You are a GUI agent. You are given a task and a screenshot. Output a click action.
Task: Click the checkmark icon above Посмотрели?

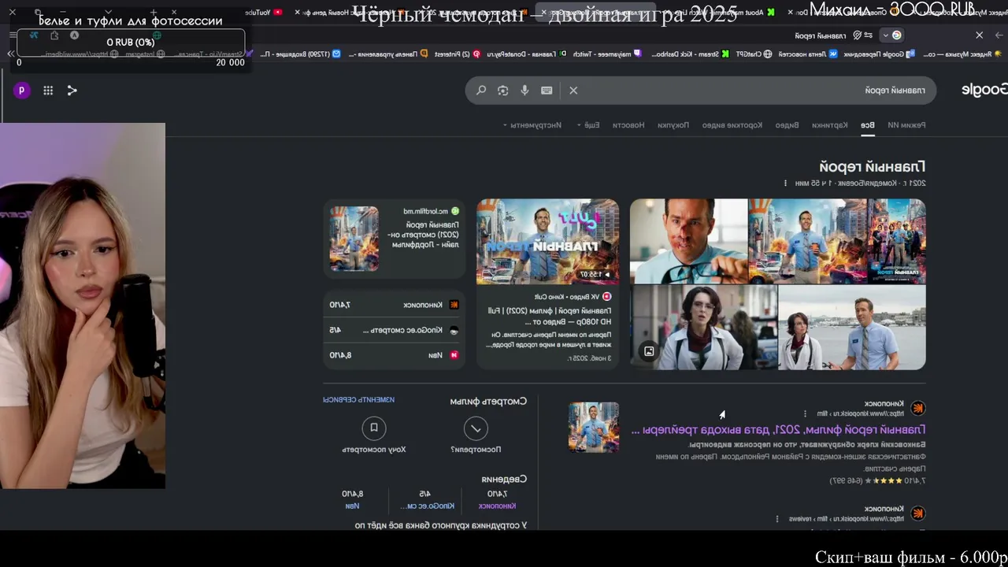(476, 428)
